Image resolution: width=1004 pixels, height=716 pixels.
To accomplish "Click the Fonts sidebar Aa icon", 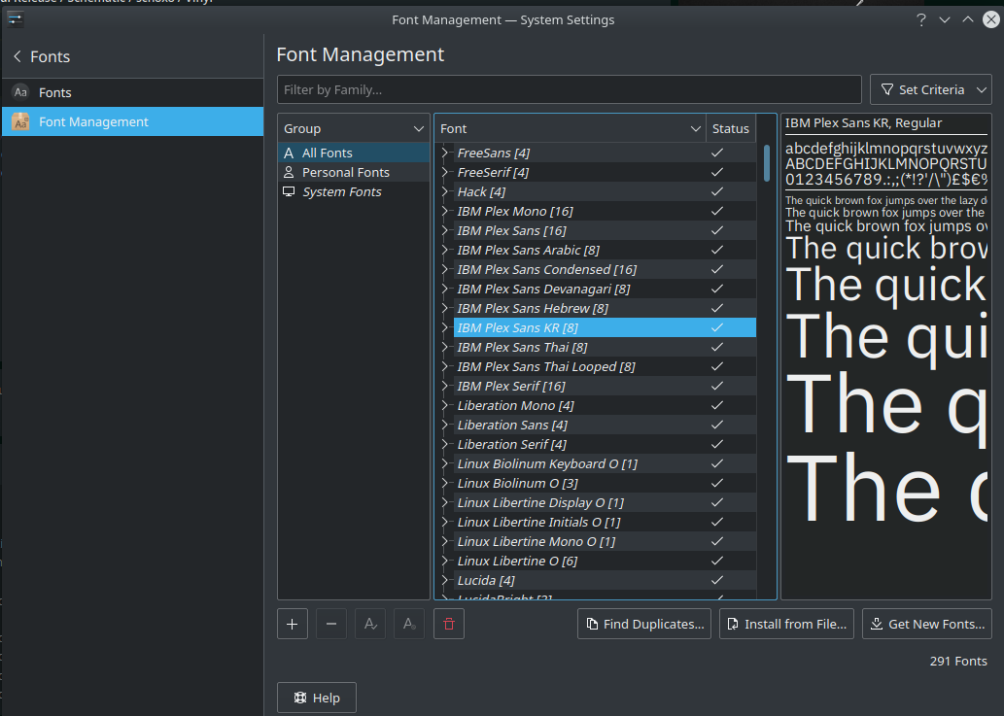I will 20,92.
